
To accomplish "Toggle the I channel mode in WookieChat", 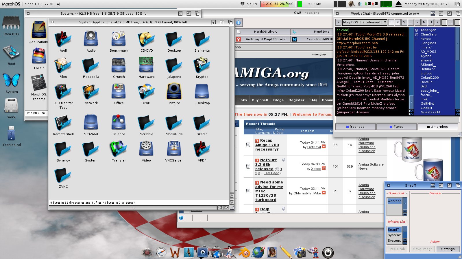I will click(x=411, y=22).
